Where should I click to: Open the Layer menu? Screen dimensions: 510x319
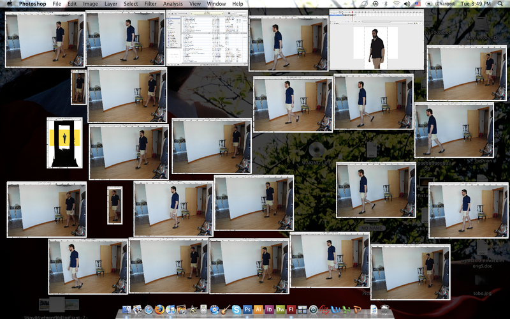pos(111,4)
